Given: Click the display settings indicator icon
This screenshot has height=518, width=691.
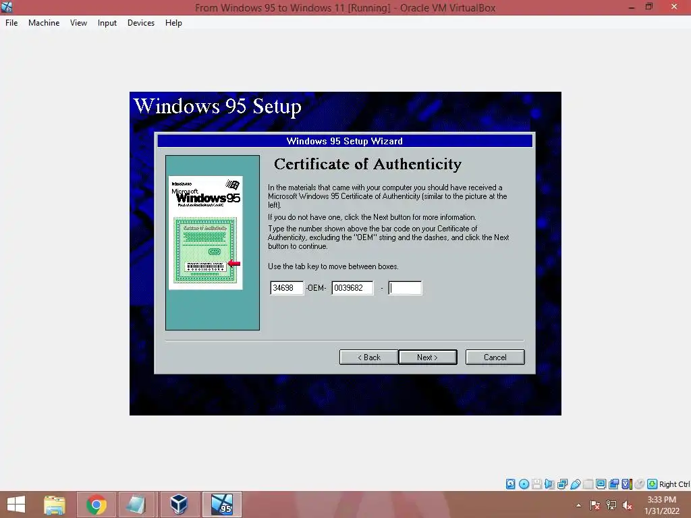Looking at the screenshot, I should (x=601, y=484).
